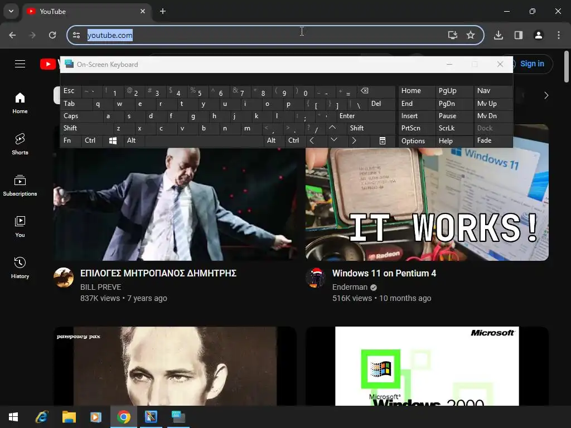Click the Backspace key on On-Screen Keyboard
571x428 pixels.
pos(376,91)
